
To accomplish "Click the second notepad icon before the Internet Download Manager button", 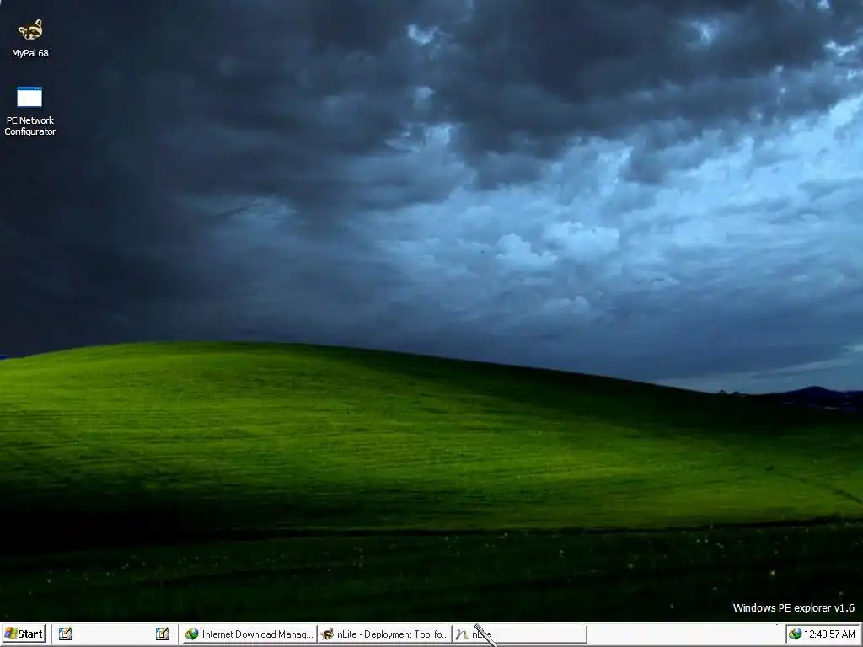I will [x=163, y=634].
